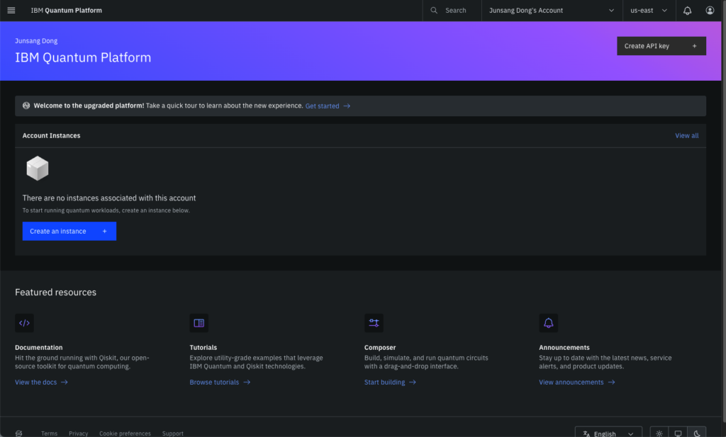Click the IBM Quantum Platform header title

click(x=66, y=10)
